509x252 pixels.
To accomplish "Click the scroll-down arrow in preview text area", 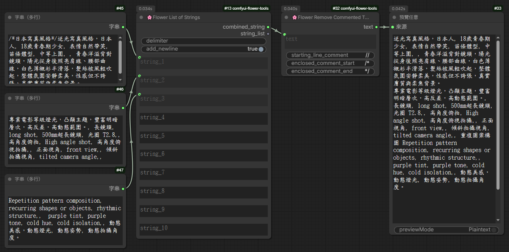I will click(x=498, y=220).
